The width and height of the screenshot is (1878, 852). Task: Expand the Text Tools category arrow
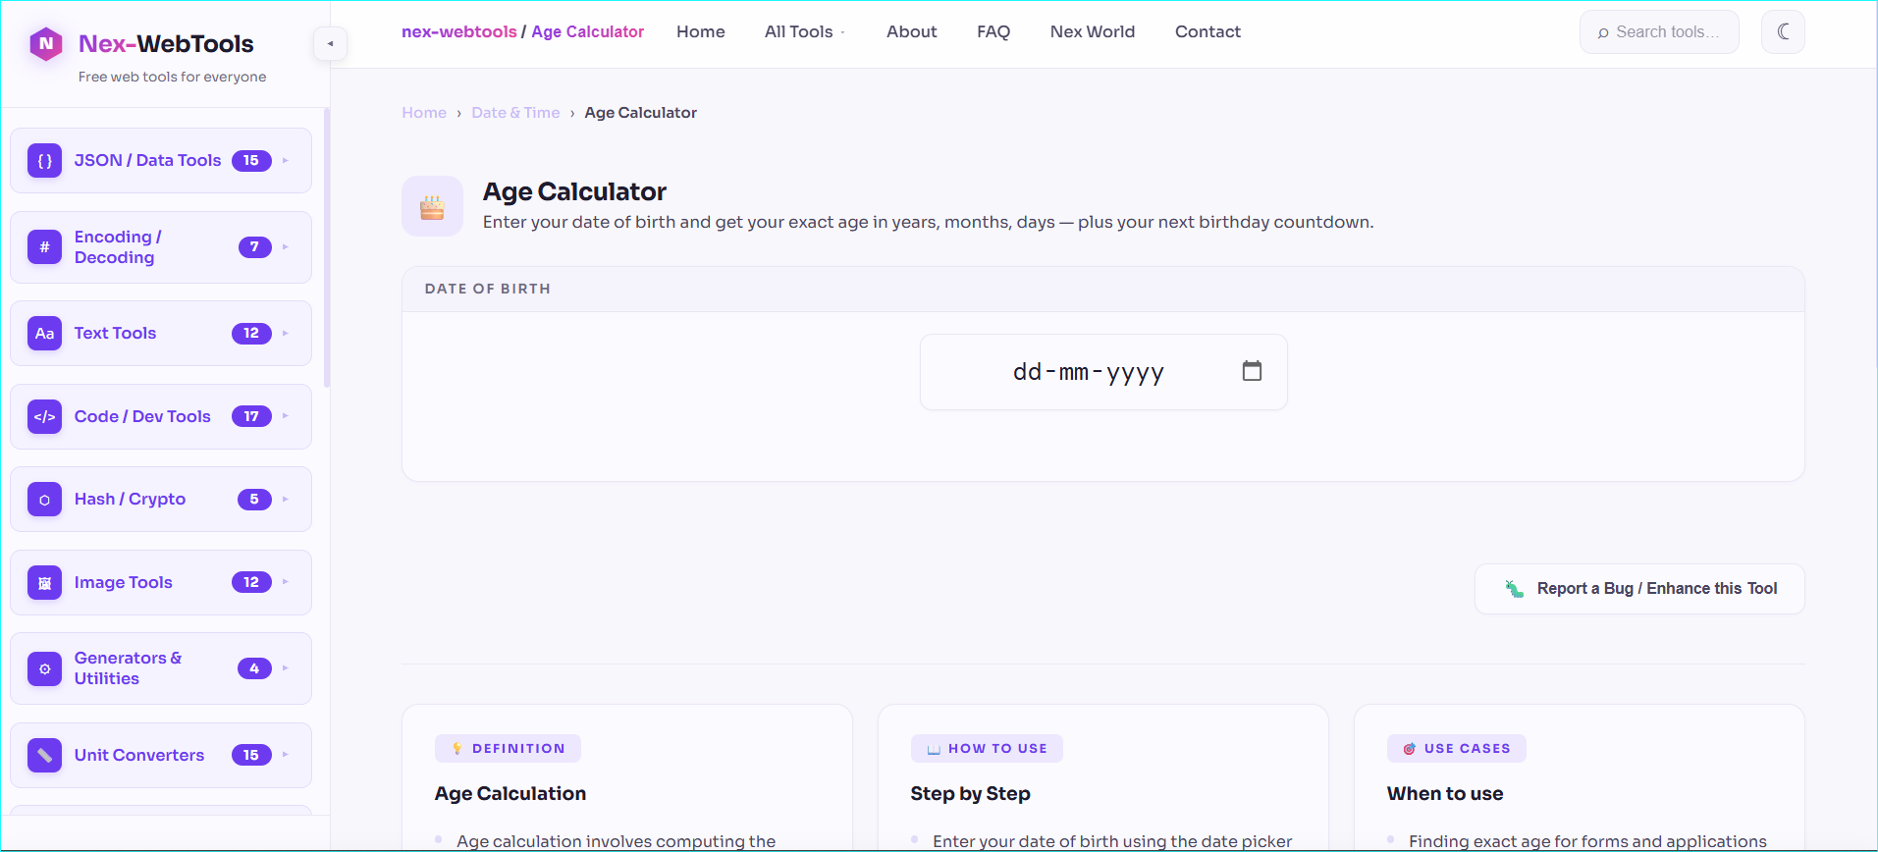pos(286,334)
